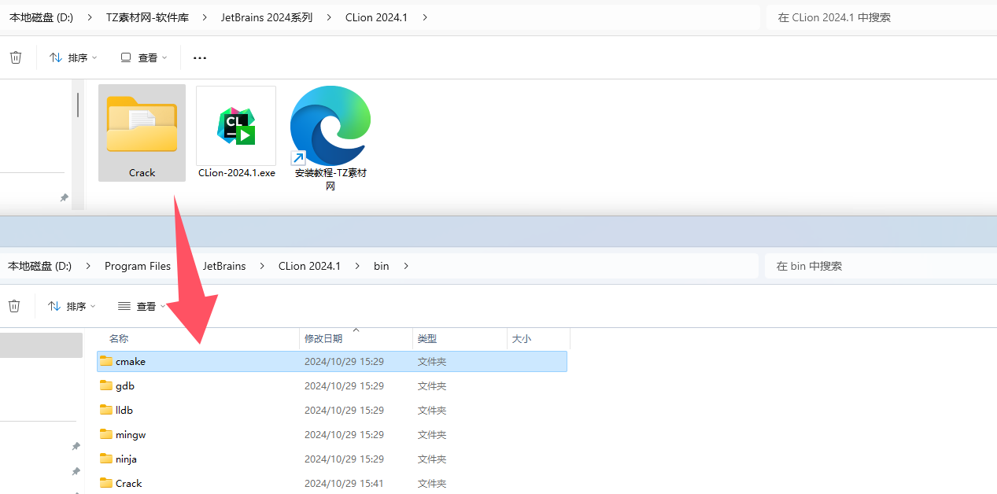
Task: Click JetBrains breadcrumb in bin window
Action: (x=224, y=266)
